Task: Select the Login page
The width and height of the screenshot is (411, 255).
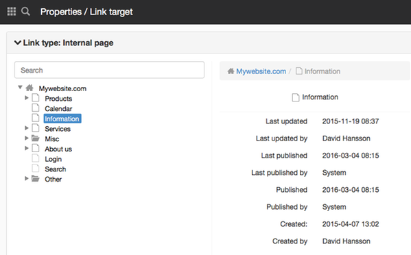Action: coord(54,159)
